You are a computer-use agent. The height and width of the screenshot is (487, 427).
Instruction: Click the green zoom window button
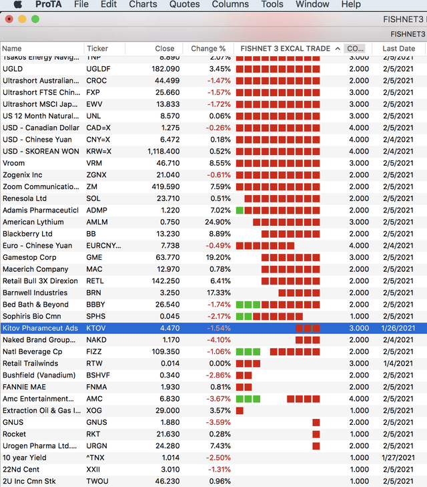(x=35, y=19)
